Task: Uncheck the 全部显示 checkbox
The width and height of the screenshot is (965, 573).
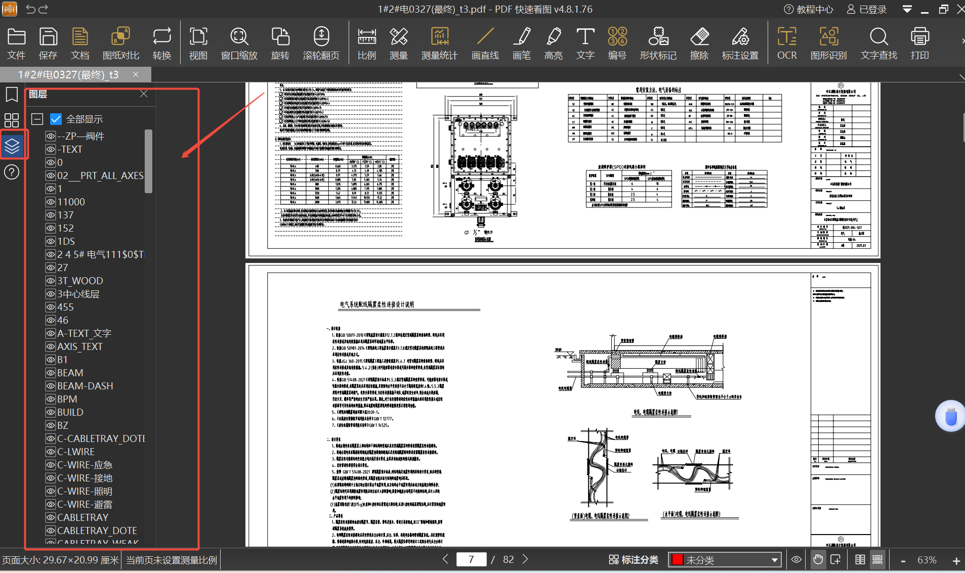Action: pos(56,119)
